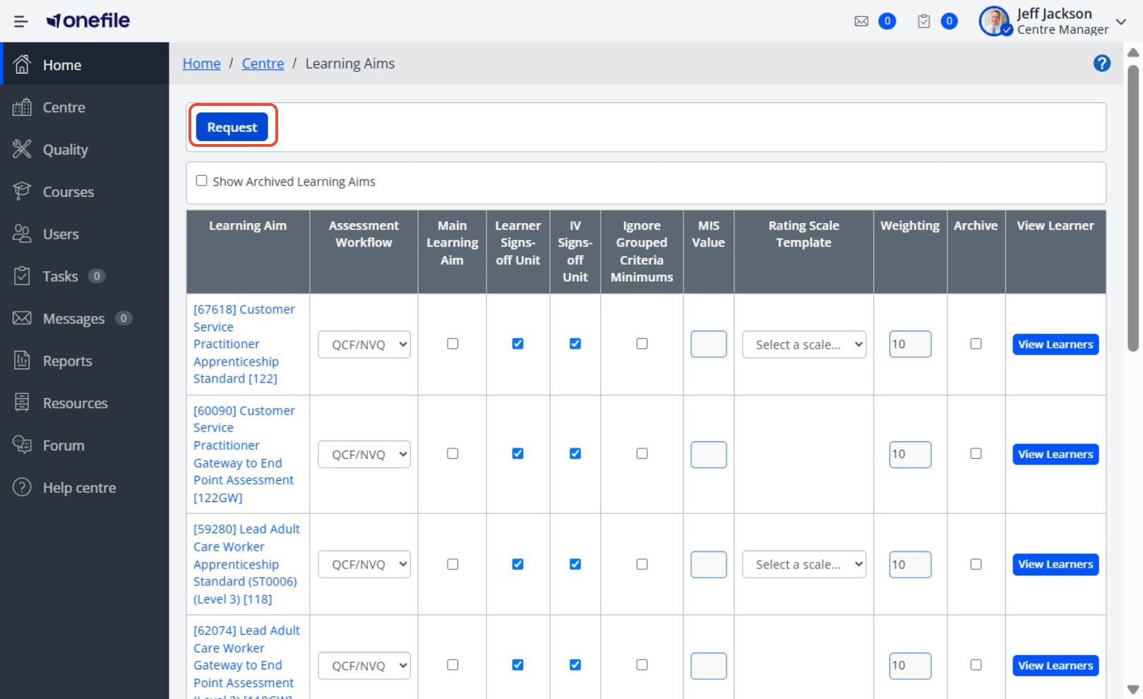Tick Main Learning Aim for aim 67618
The width and height of the screenshot is (1143, 699).
(x=453, y=344)
